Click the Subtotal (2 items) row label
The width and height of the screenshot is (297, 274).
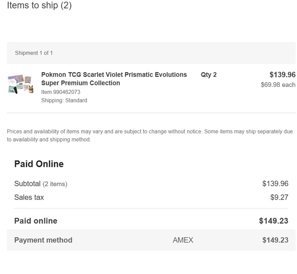pyautogui.click(x=41, y=184)
